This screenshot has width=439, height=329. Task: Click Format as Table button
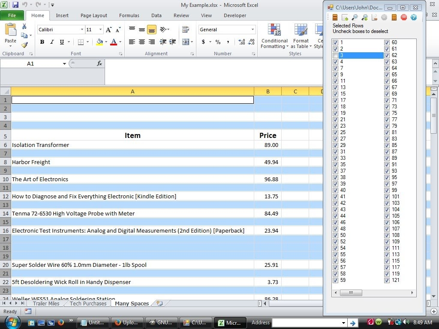(301, 36)
